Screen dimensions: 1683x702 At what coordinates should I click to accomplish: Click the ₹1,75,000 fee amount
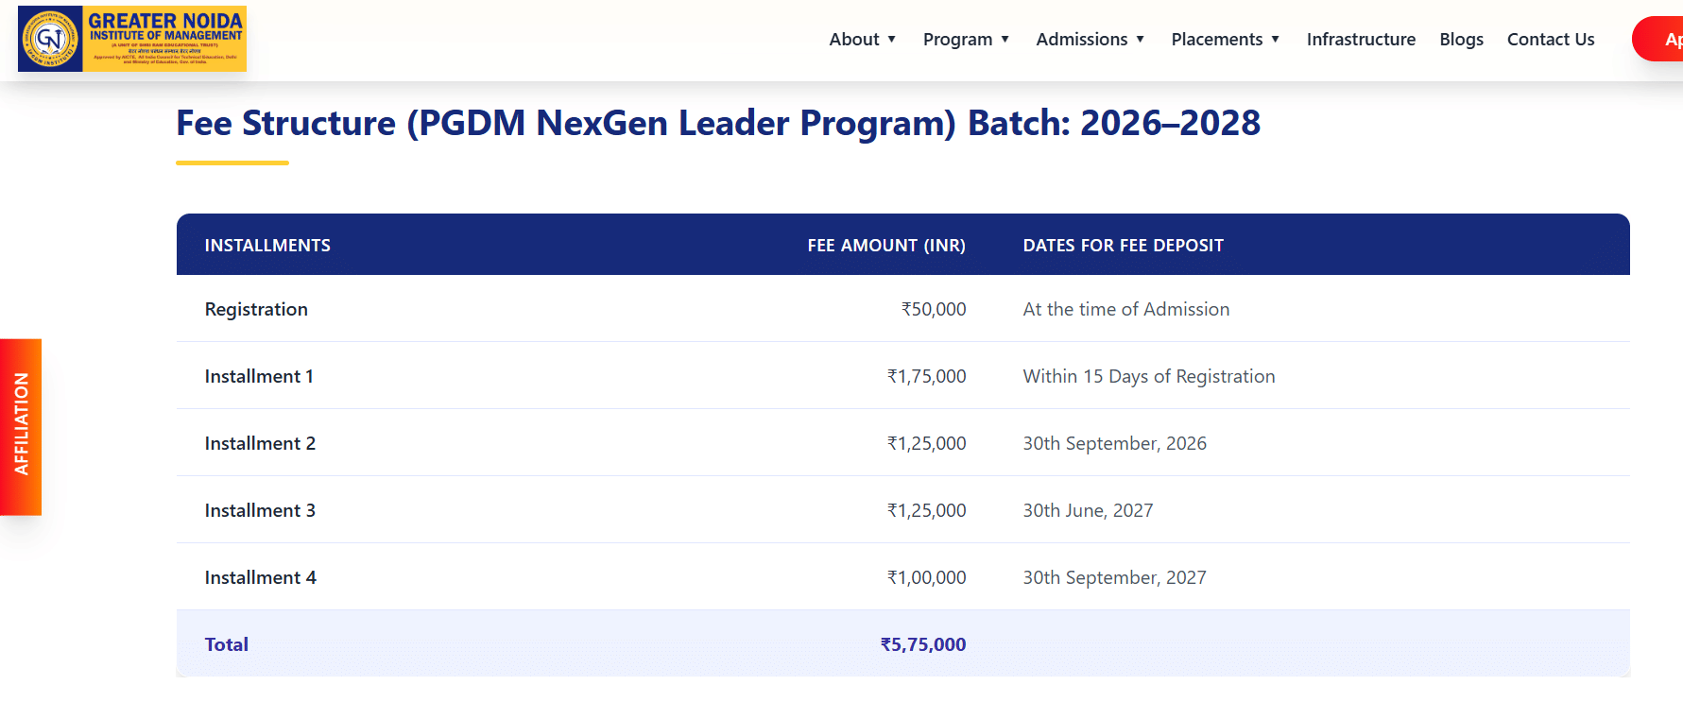[x=926, y=377]
